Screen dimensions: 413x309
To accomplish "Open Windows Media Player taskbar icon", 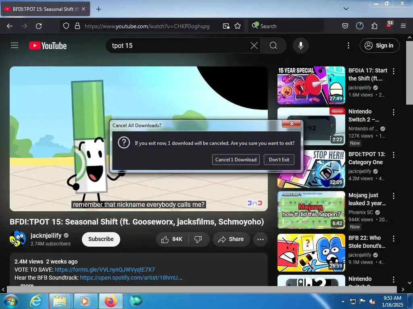I will (85, 301).
